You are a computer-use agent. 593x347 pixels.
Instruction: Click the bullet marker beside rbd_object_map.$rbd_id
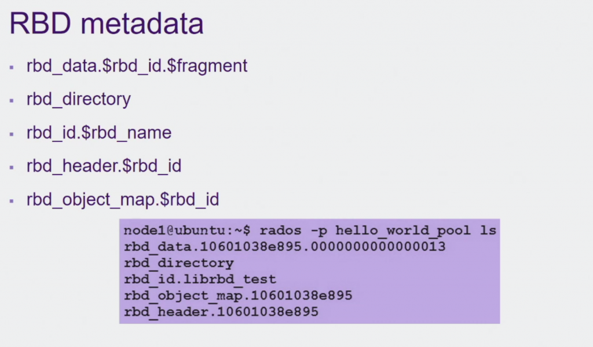12,201
